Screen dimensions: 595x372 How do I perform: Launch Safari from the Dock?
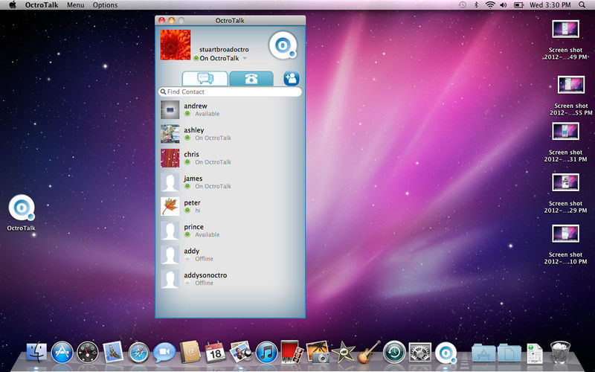point(139,353)
